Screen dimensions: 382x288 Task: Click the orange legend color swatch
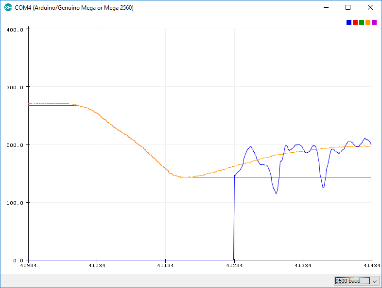pyautogui.click(x=368, y=22)
